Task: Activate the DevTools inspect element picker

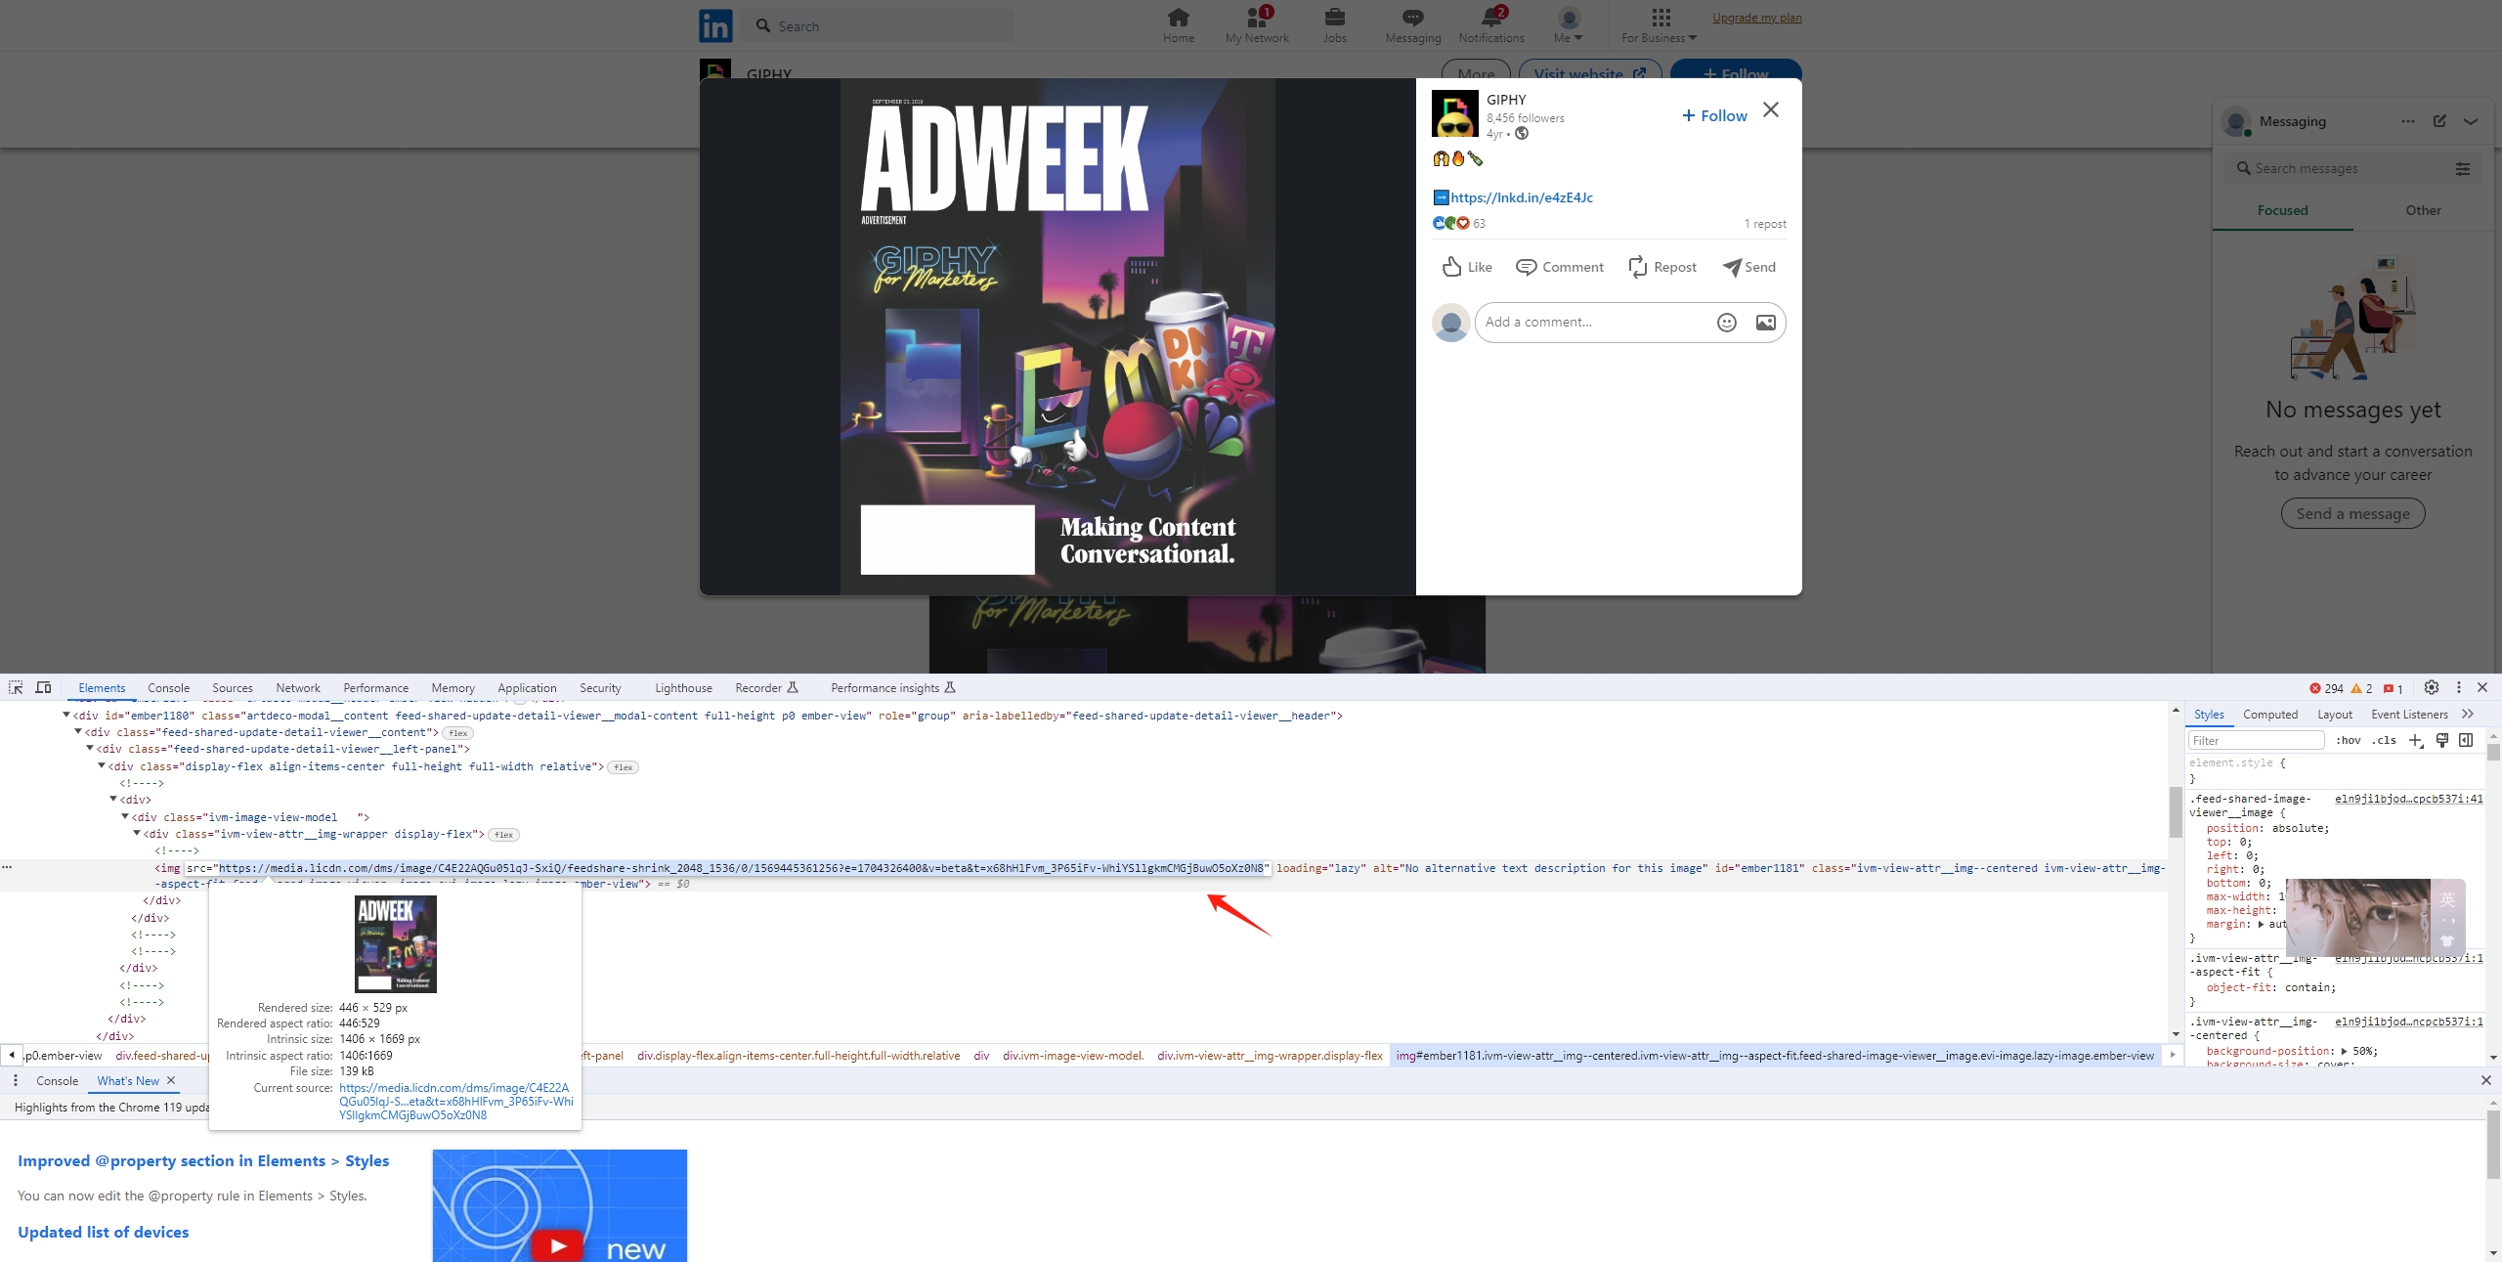Action: [x=16, y=687]
